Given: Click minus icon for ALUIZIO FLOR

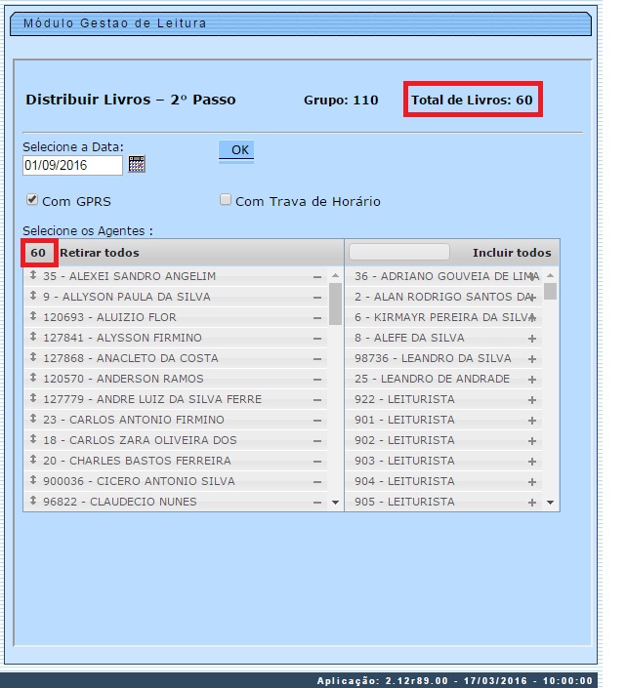Looking at the screenshot, I should [x=316, y=318].
